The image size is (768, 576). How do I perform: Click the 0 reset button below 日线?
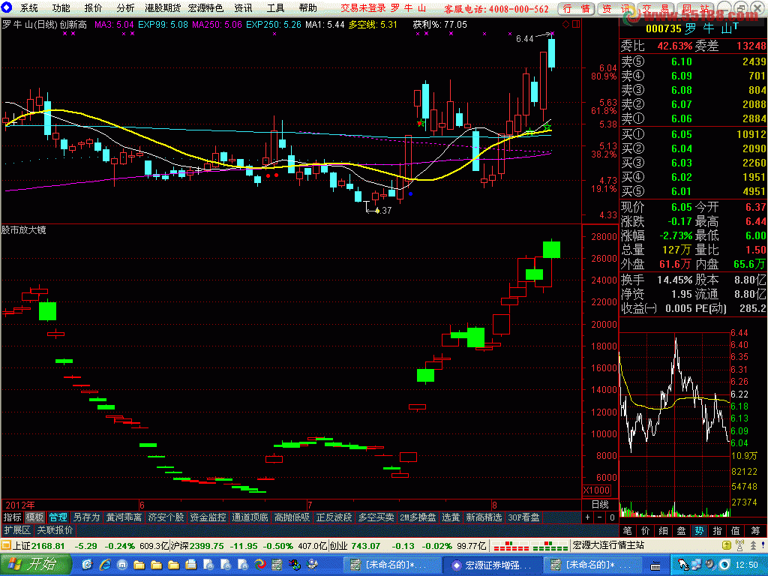point(612,517)
